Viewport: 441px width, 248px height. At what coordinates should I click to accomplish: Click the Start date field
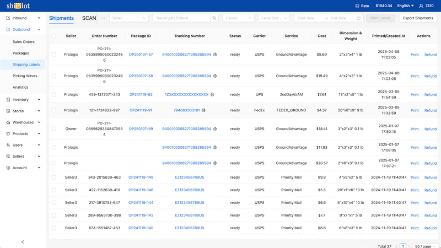309,18
